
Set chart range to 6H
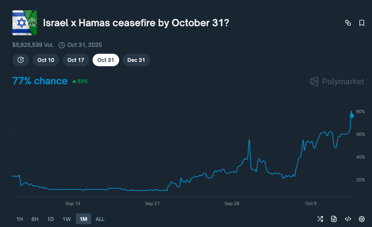tap(35, 219)
